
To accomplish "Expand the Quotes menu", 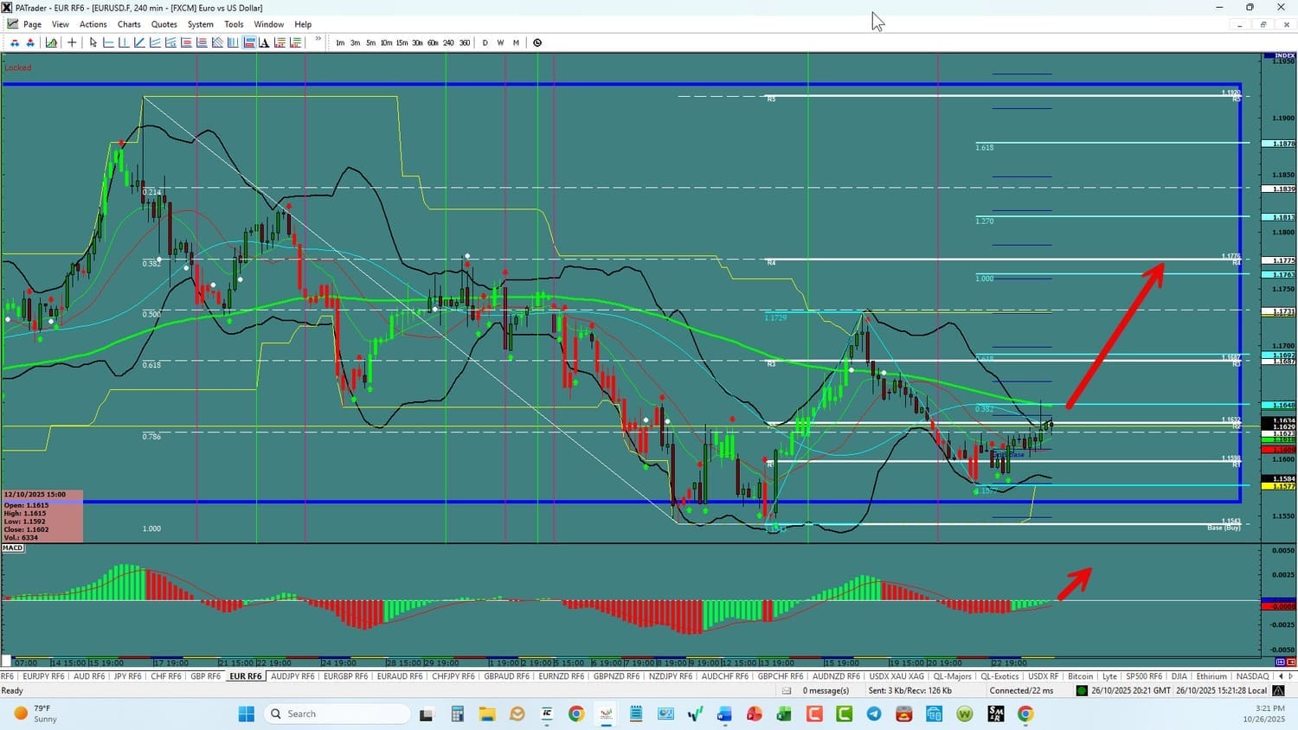I will 164,24.
